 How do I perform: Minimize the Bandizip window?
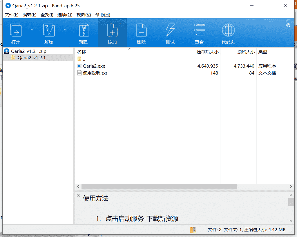(252, 6)
